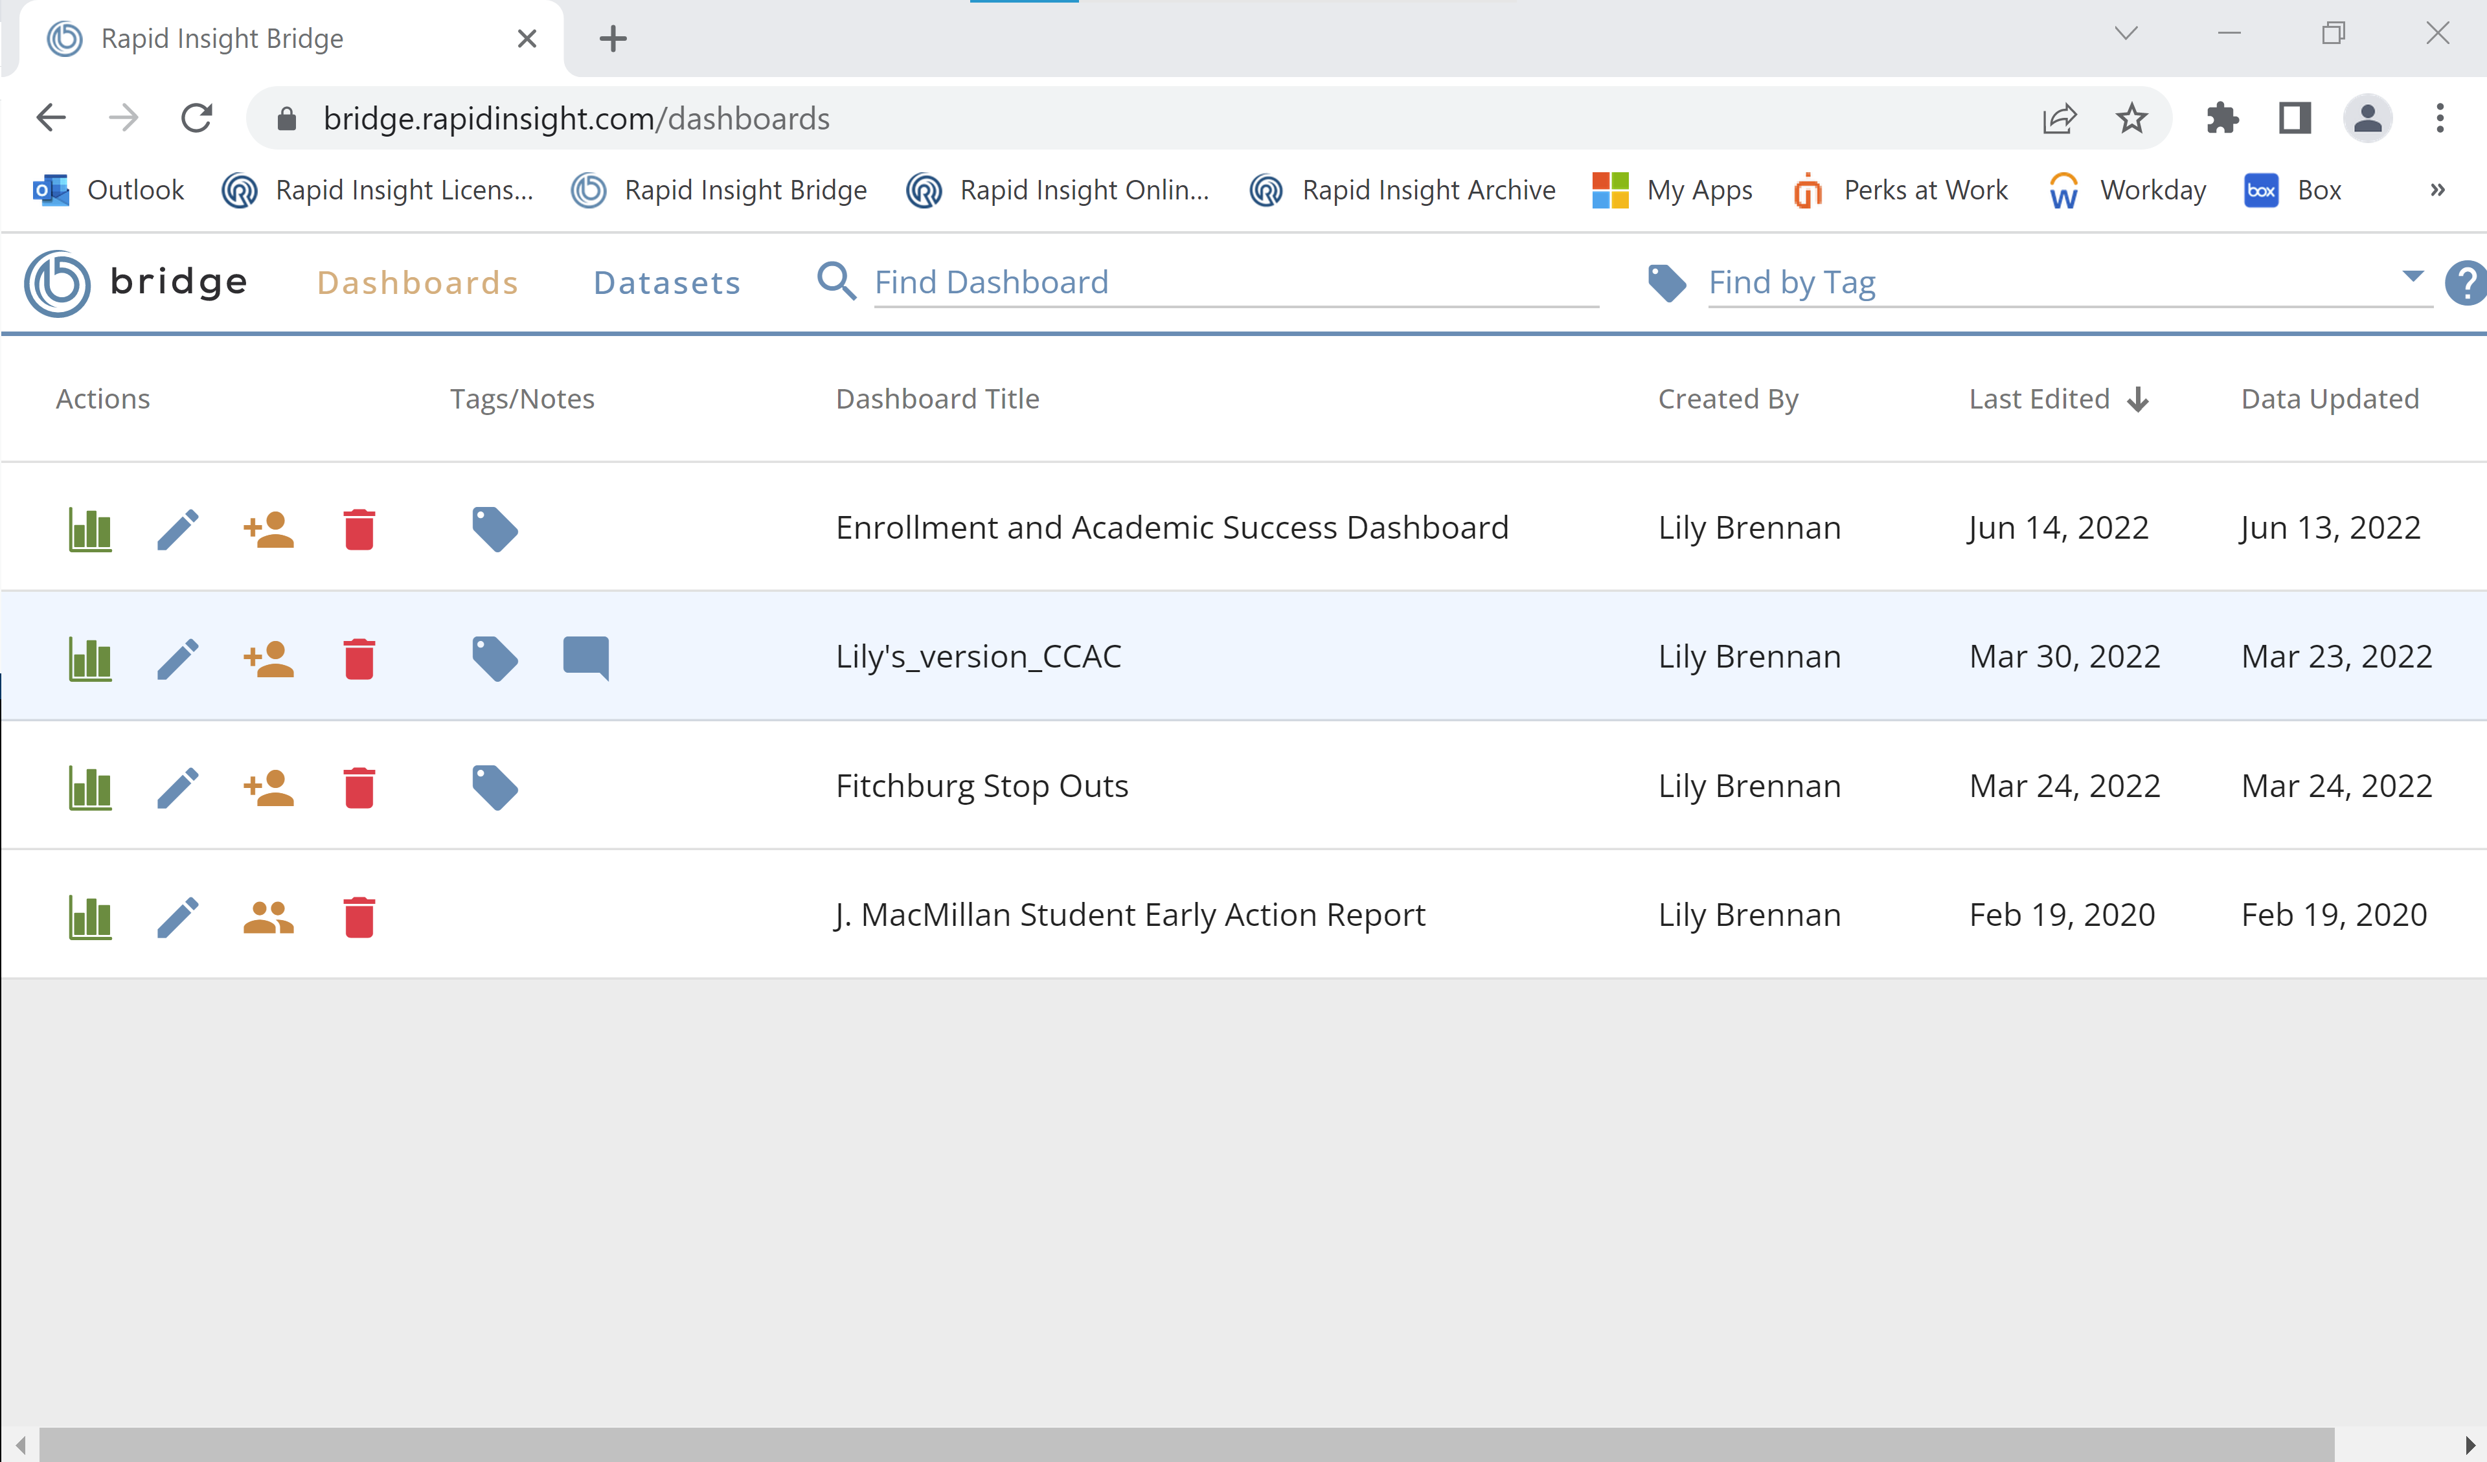Click the shared users icon on MacMillan report row
Image resolution: width=2487 pixels, height=1462 pixels.
click(x=267, y=916)
